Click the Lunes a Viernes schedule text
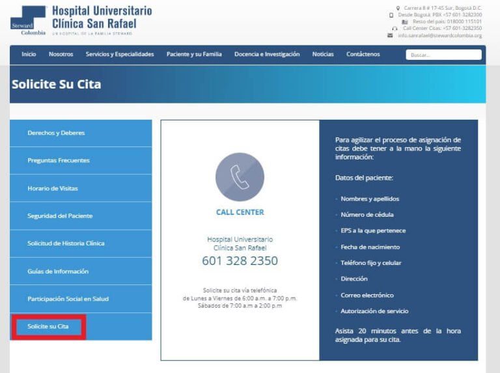The height and width of the screenshot is (373, 500). tap(240, 298)
